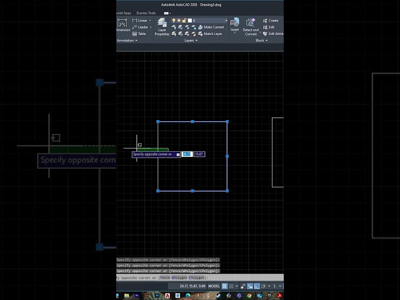The width and height of the screenshot is (400, 300).
Task: Choose CPolygon option in command line
Action: 197,277
